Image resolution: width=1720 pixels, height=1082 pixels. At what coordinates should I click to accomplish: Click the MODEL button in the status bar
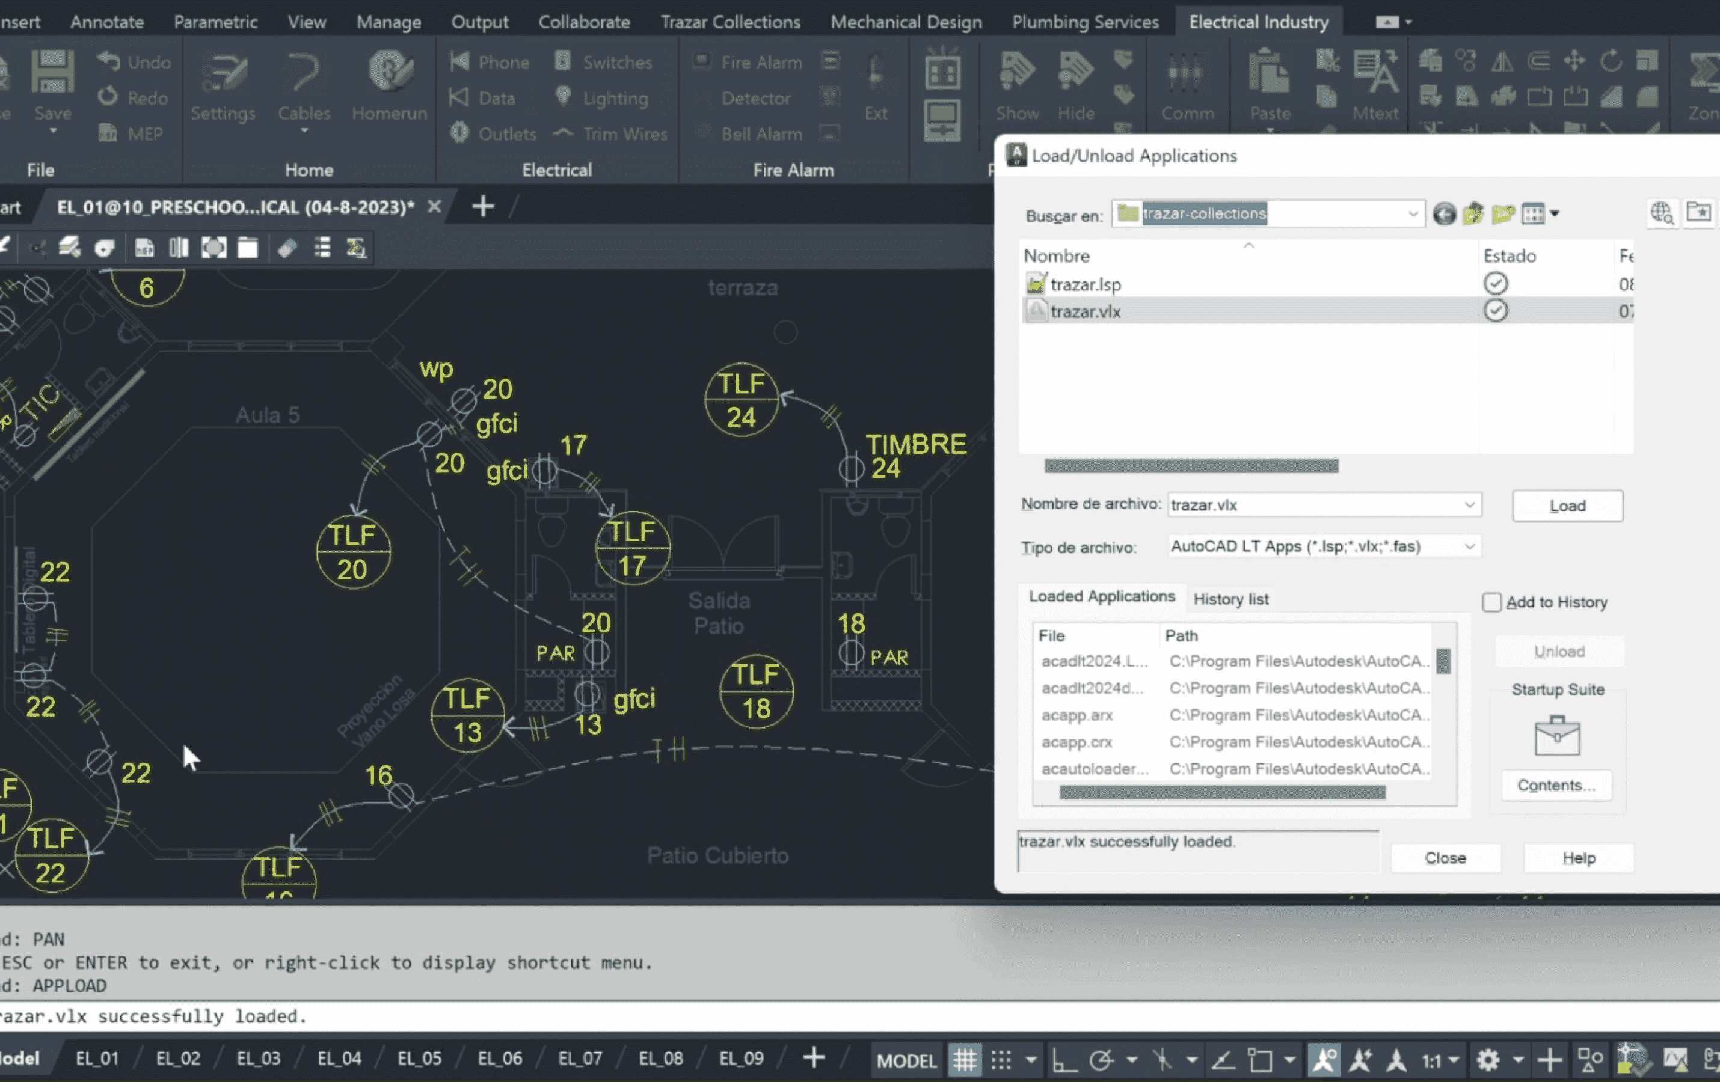coord(906,1060)
